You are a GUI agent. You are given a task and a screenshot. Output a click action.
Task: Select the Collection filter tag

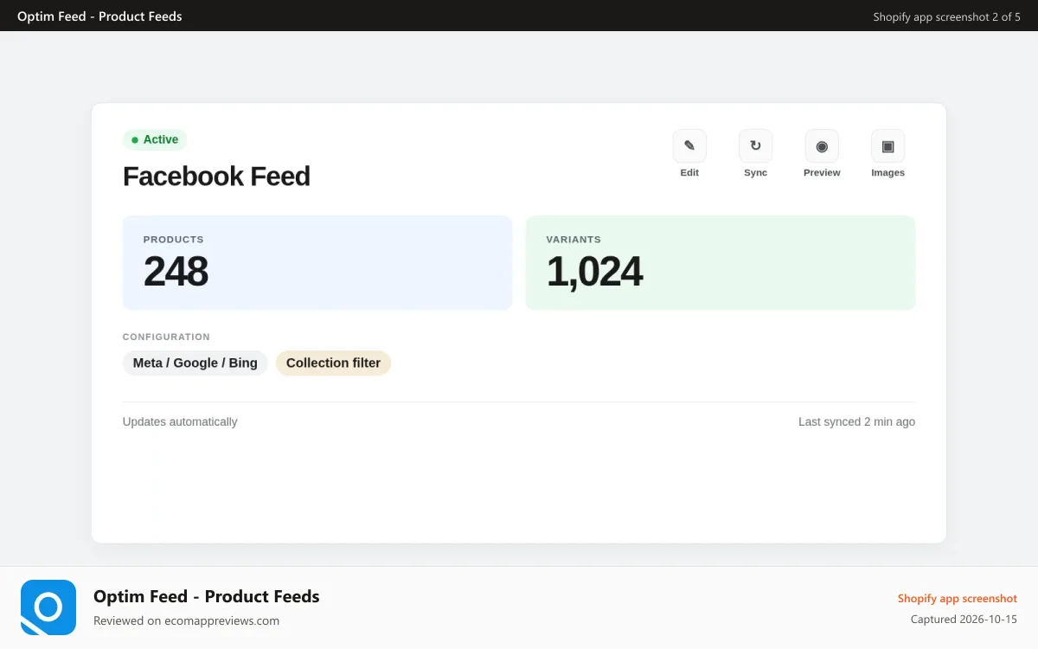point(333,363)
